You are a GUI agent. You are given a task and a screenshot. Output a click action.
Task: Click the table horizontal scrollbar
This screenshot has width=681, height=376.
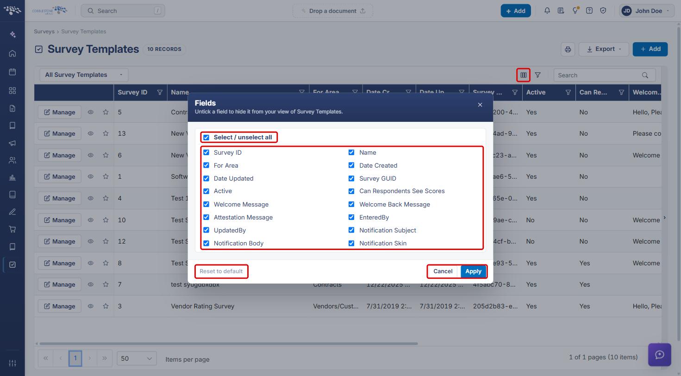click(x=229, y=344)
